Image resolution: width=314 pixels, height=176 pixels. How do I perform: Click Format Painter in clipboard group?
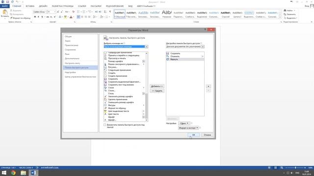click(21, 18)
